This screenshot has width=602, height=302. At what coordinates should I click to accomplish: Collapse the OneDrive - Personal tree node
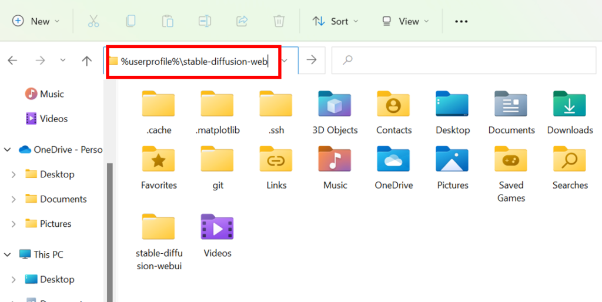click(x=8, y=150)
